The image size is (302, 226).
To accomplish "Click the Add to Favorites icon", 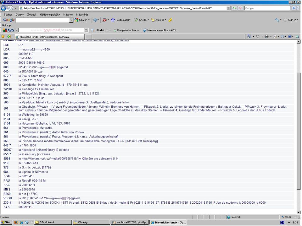I will (9, 36).
